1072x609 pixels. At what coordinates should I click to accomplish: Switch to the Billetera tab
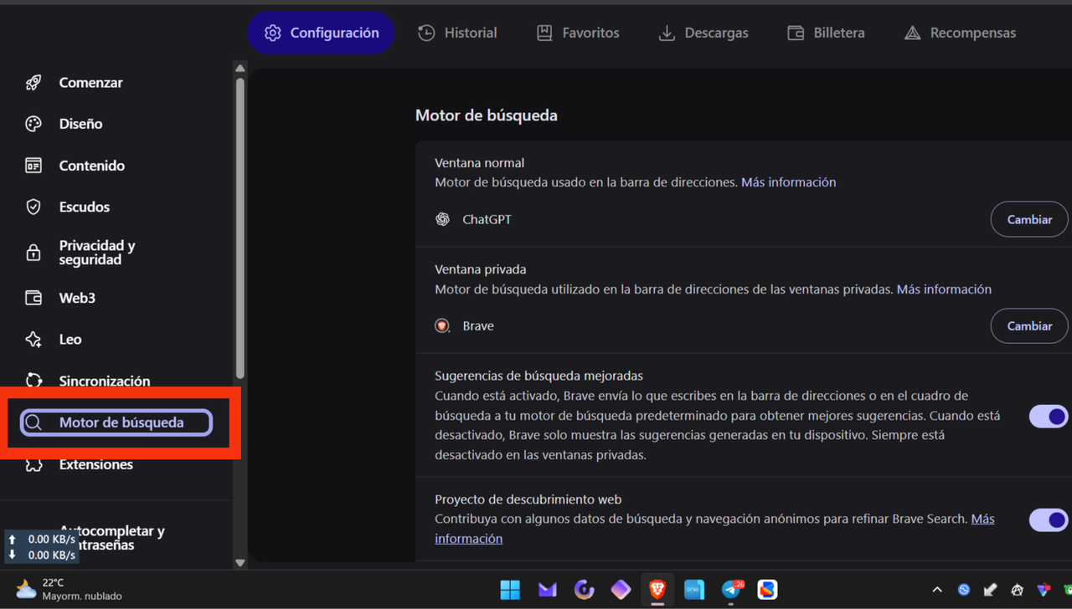pos(826,33)
